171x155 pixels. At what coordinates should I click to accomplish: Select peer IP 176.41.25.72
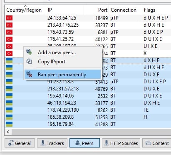point(61,39)
